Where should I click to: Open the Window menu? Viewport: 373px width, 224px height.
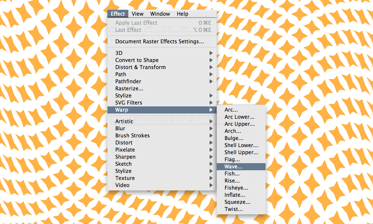pyautogui.click(x=160, y=14)
